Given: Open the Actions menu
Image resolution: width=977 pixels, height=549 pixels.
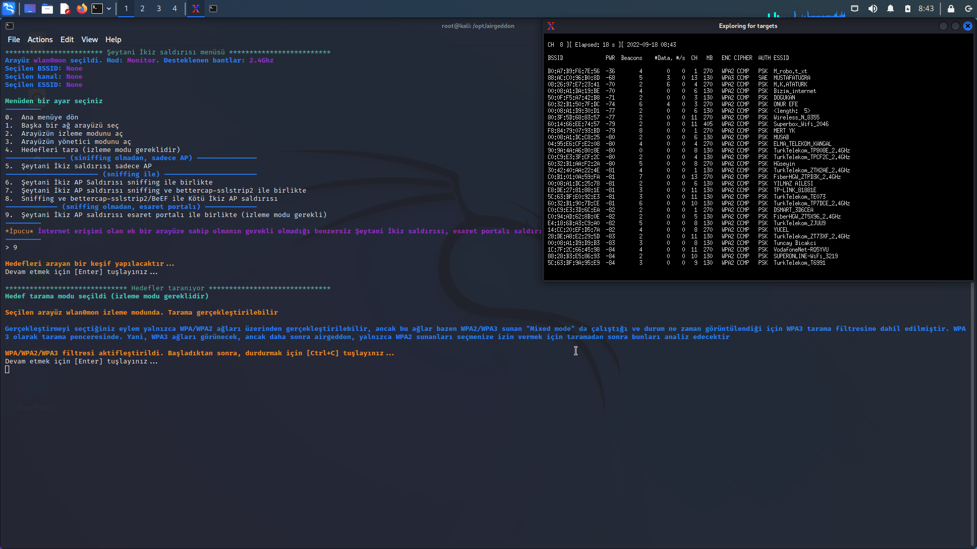Looking at the screenshot, I should click(x=40, y=40).
